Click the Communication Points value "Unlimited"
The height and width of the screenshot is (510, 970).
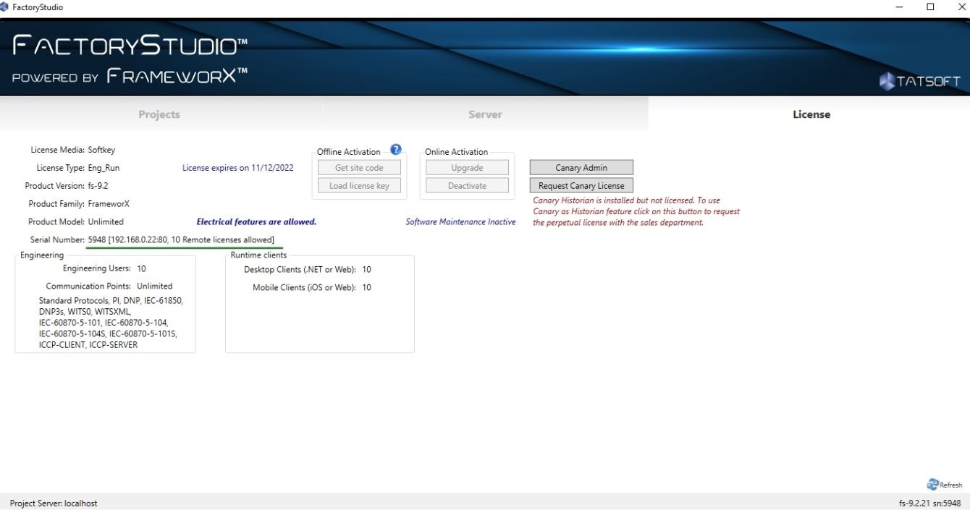coord(154,286)
